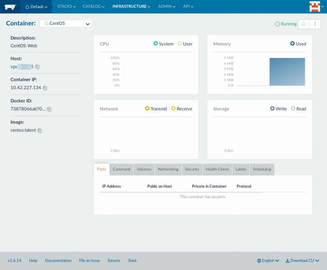Image resolution: width=327 pixels, height=270 pixels.
Task: Open the container actions three-dot menu
Action: pos(315,24)
